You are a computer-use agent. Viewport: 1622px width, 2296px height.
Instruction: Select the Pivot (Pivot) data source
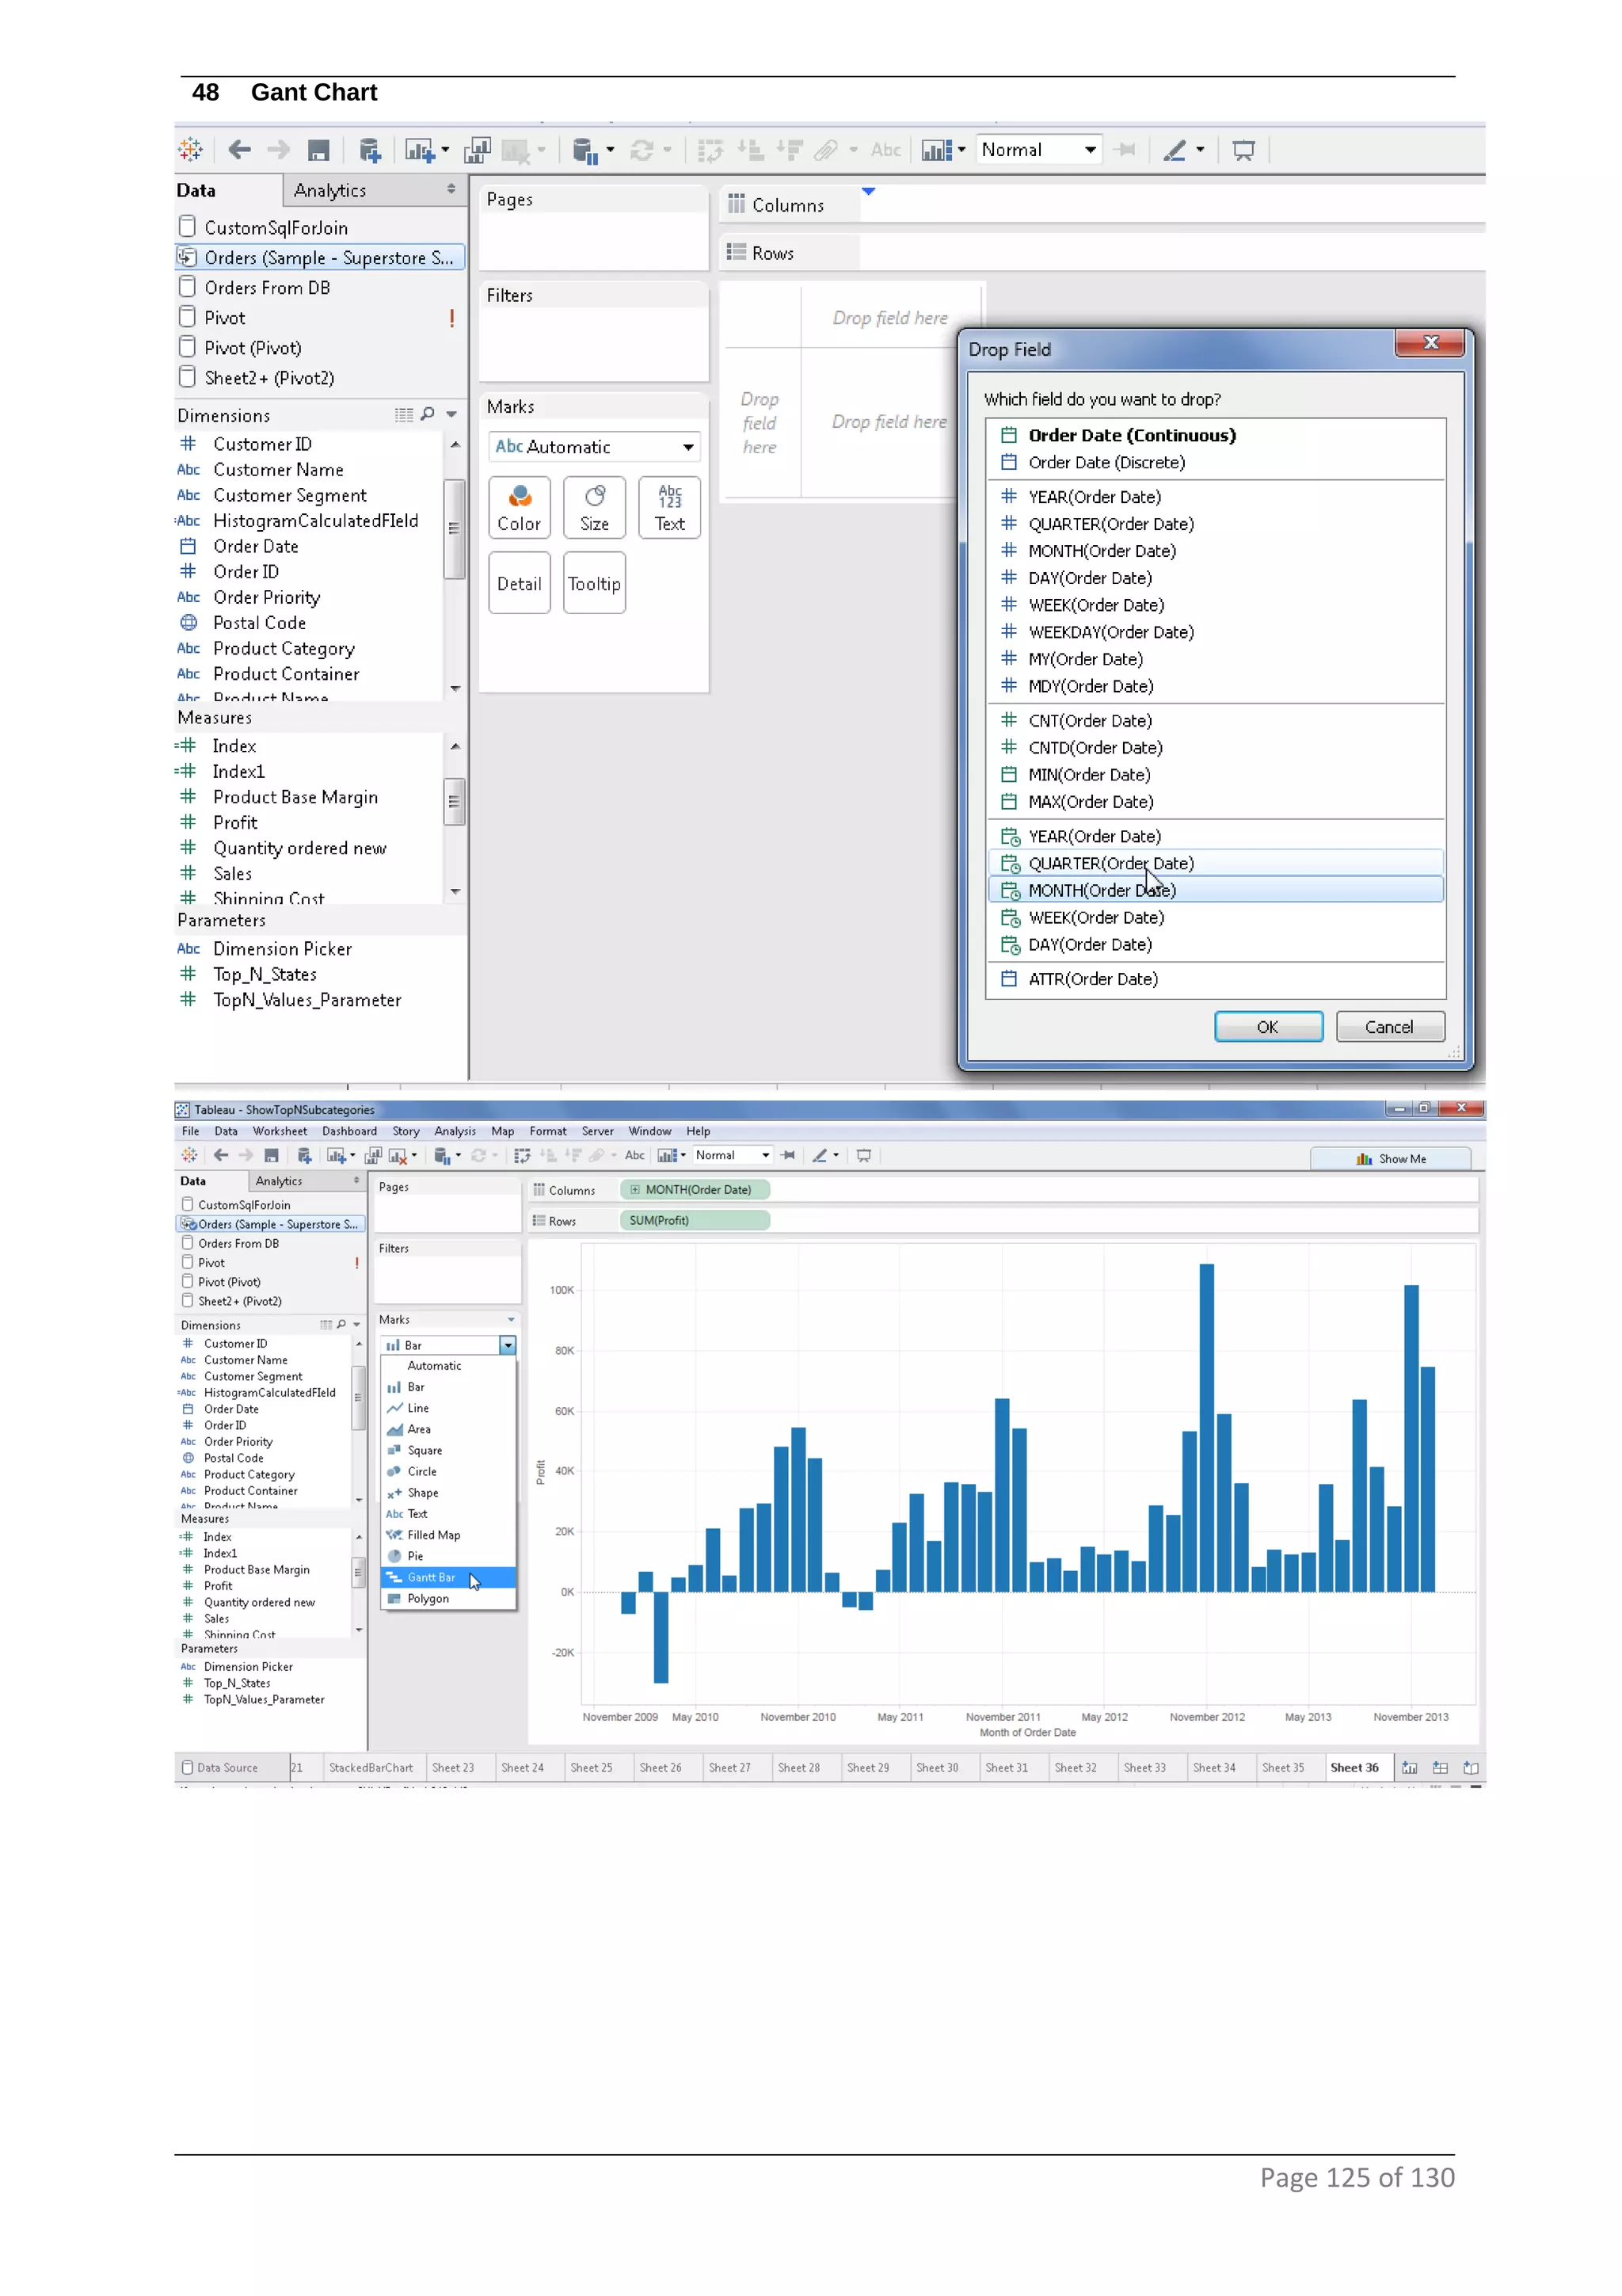click(x=252, y=348)
